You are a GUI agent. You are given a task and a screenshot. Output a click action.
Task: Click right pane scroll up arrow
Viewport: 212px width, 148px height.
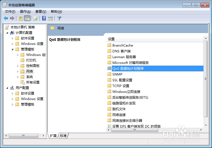coord(206,38)
